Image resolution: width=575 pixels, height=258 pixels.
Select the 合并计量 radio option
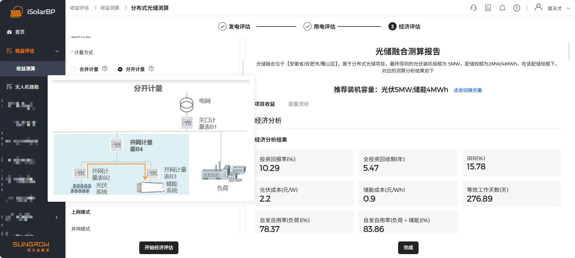coord(74,69)
